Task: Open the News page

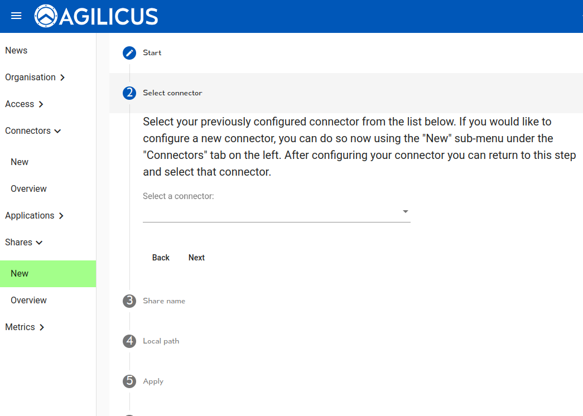Action: tap(16, 51)
